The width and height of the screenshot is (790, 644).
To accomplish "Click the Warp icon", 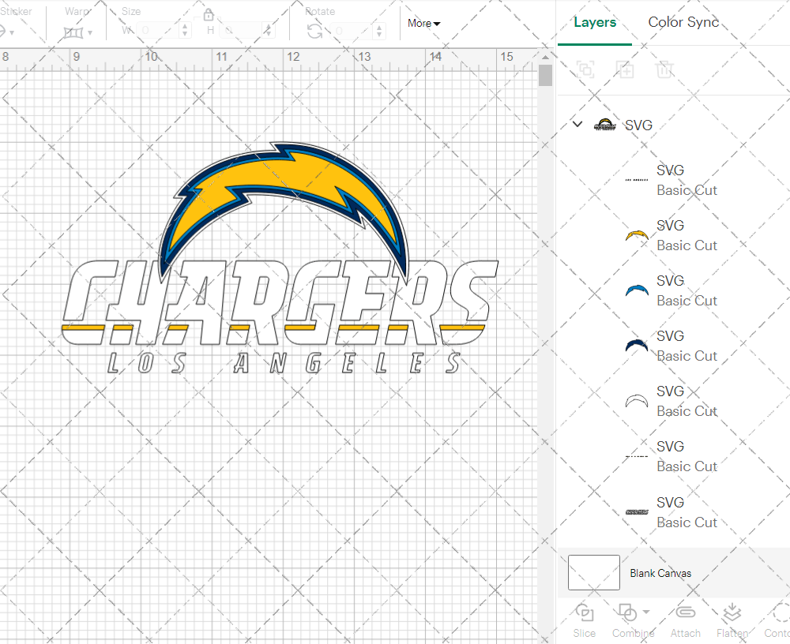I will [73, 32].
